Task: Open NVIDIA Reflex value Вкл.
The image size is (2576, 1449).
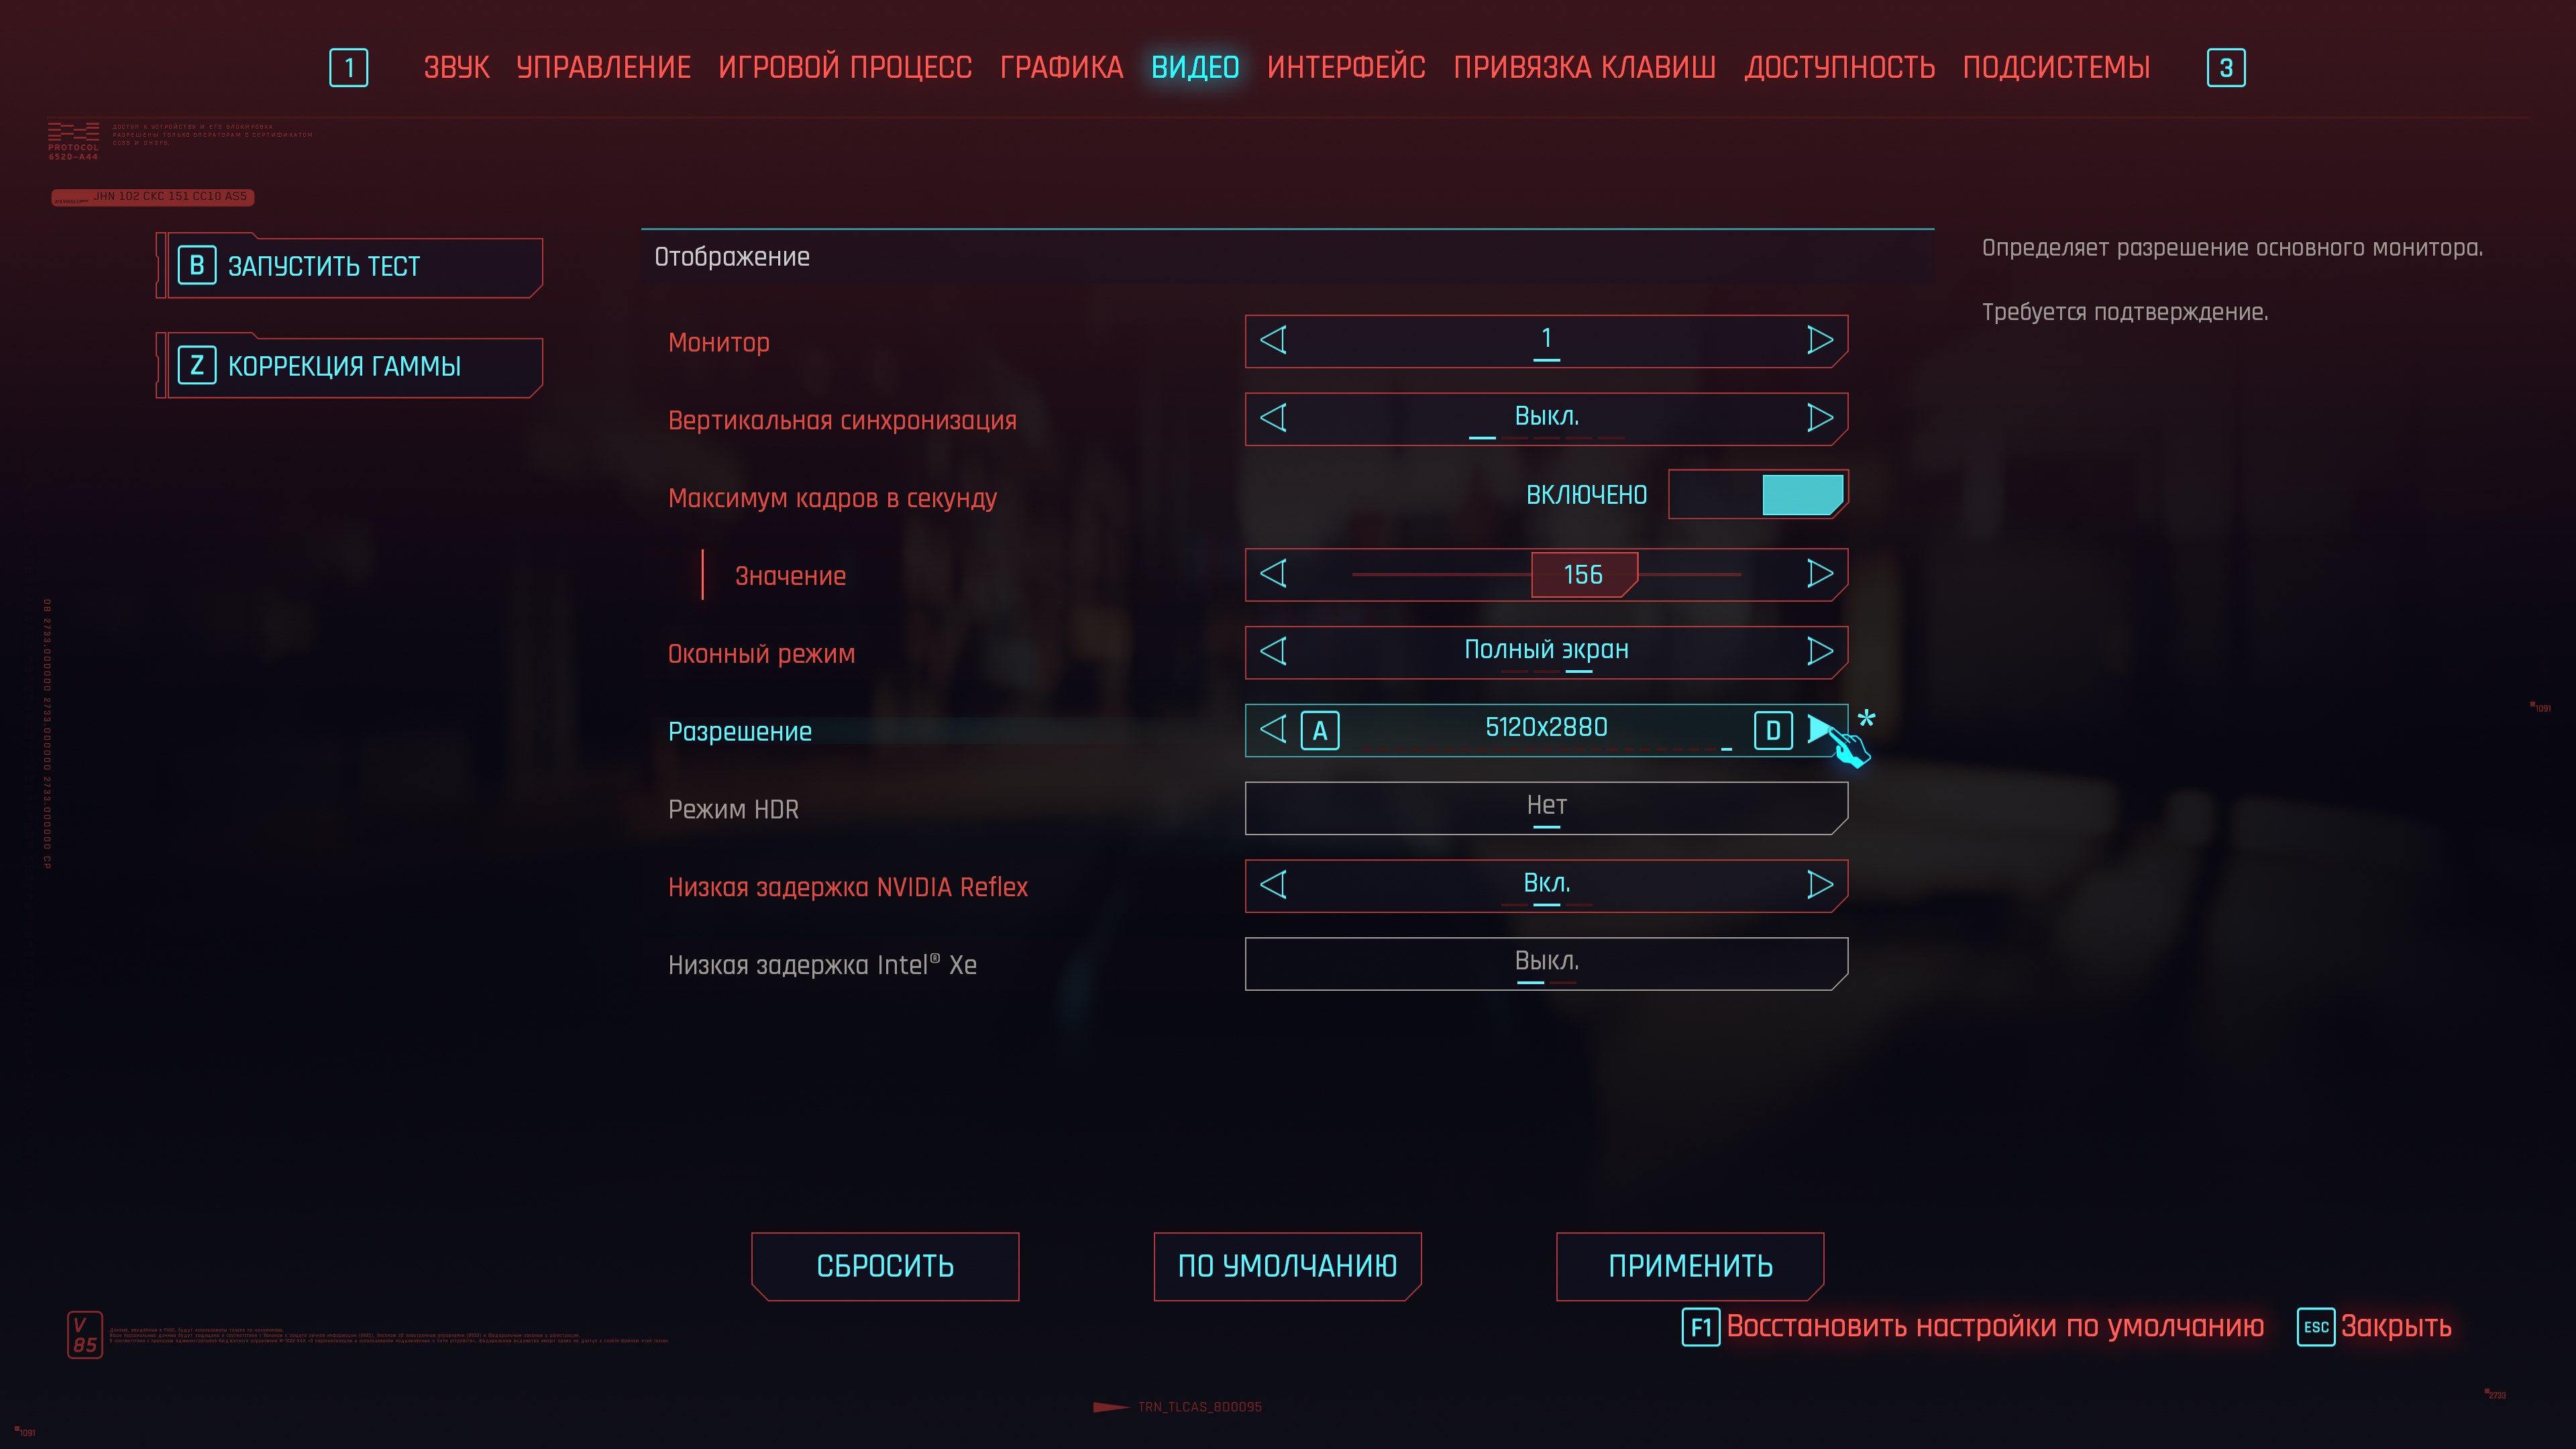Action: click(1546, 886)
